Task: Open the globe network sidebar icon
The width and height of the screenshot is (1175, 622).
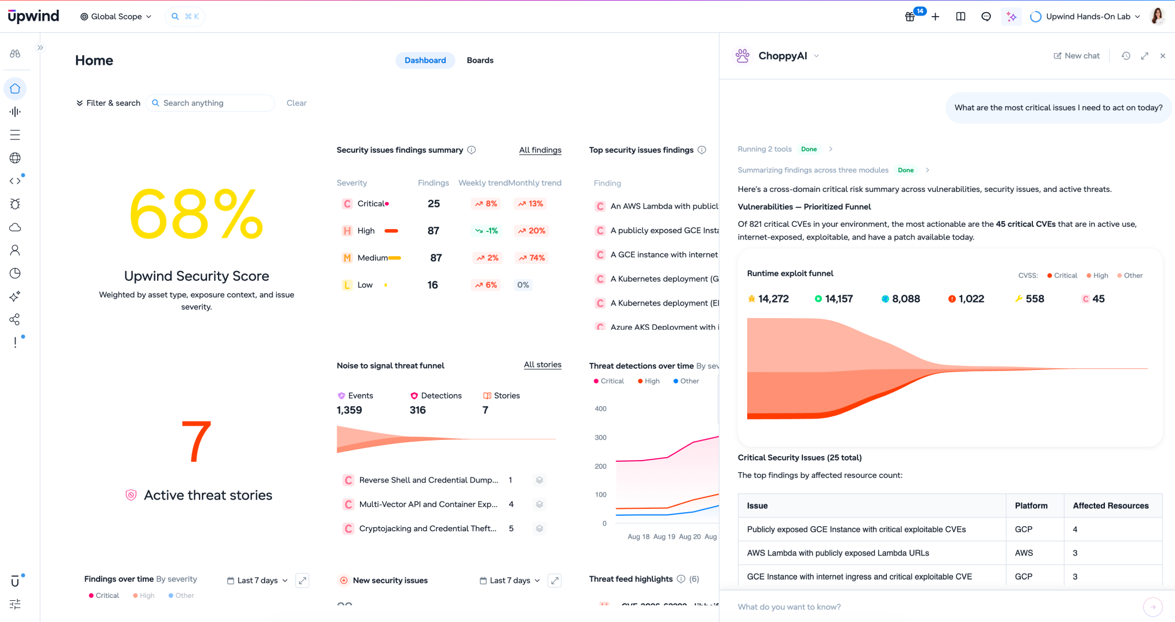Action: click(x=15, y=158)
